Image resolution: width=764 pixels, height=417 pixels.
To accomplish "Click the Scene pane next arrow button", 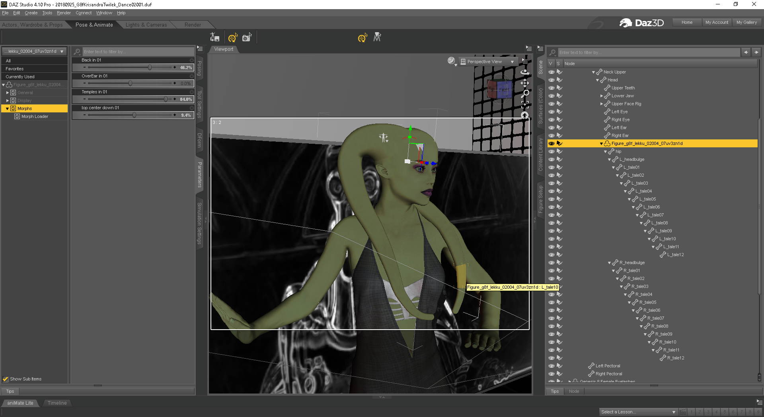I will point(756,52).
